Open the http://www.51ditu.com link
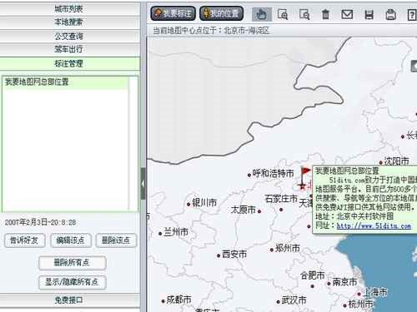 374,225
